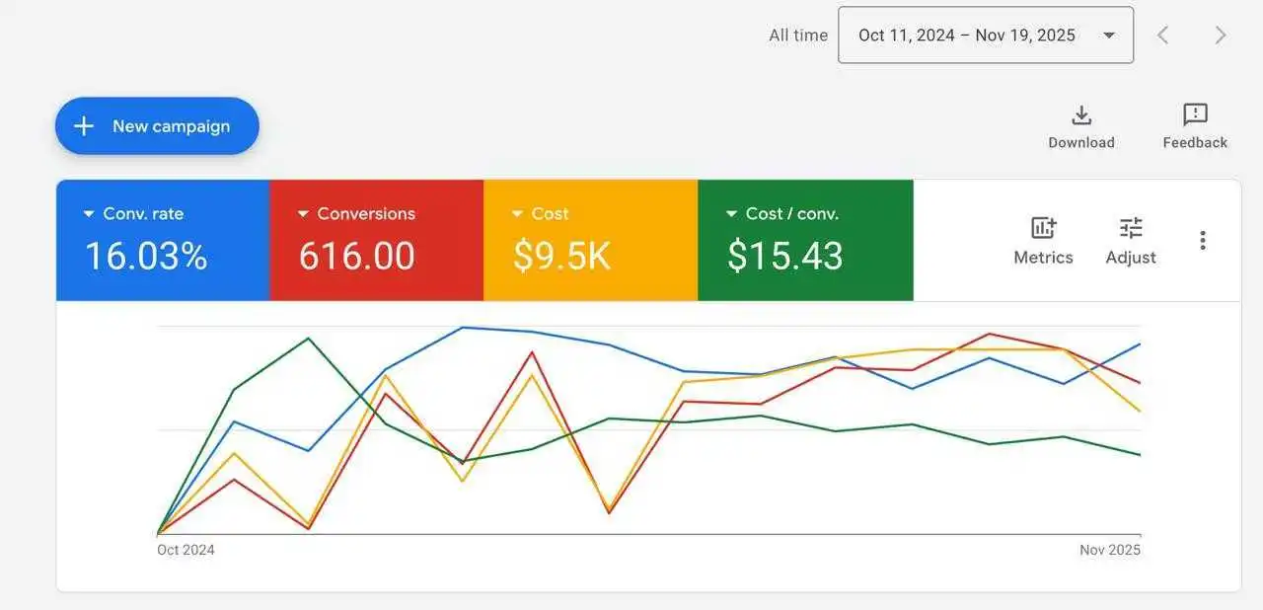Click the Download icon

point(1081,115)
